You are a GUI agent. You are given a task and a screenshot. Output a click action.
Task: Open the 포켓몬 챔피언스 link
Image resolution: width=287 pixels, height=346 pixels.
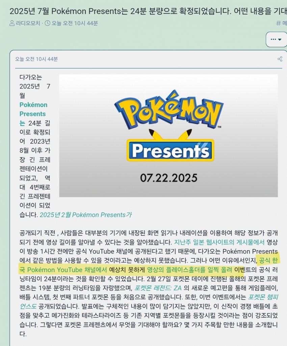[263, 297]
